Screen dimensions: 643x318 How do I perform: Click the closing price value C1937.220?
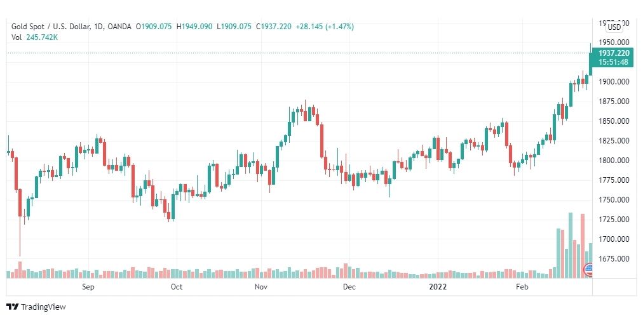(273, 27)
